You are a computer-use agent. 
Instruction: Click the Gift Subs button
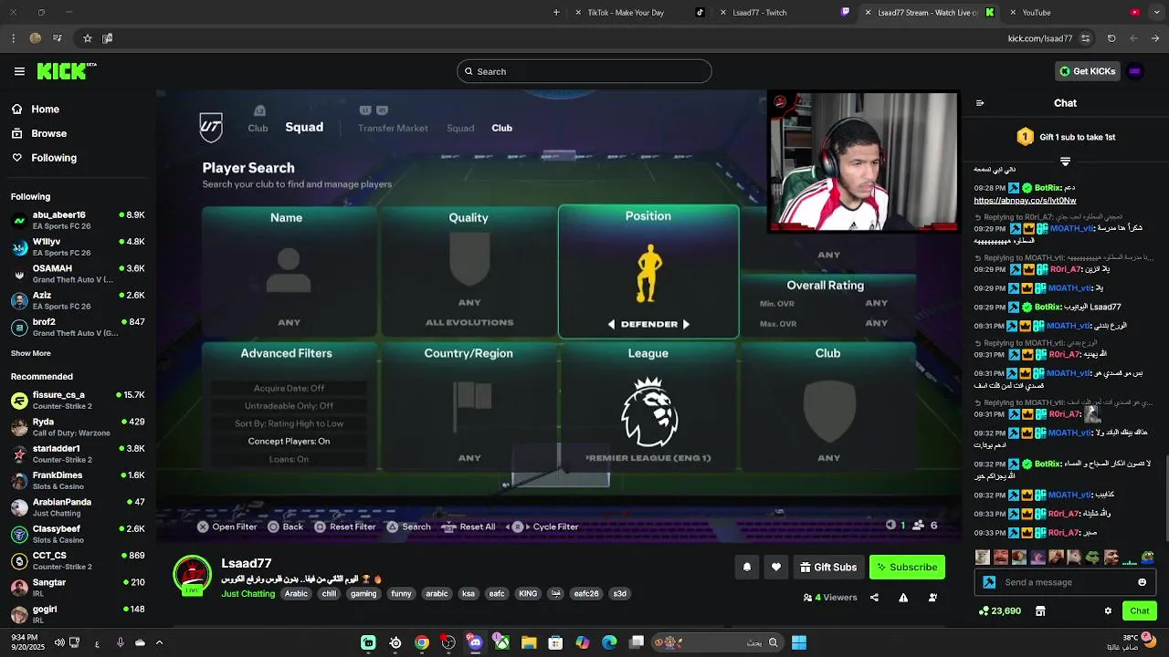828,567
